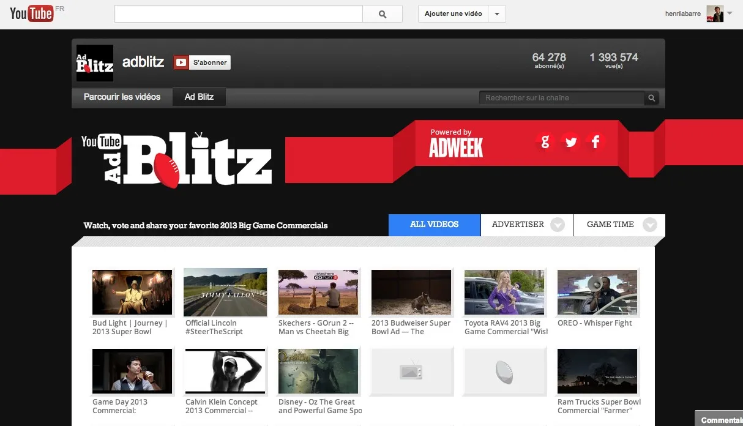Click the 64 278 abonné(s) count

[x=549, y=60]
